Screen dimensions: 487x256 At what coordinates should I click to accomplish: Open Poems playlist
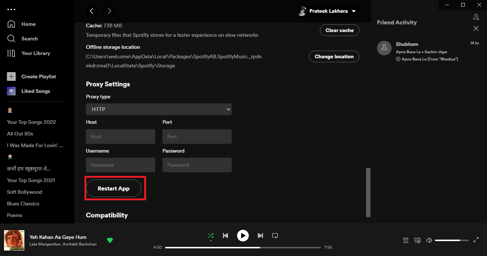[x=15, y=215]
